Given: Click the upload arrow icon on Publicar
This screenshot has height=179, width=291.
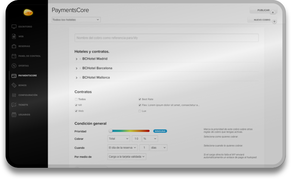Looking at the screenshot, I should (273, 12).
